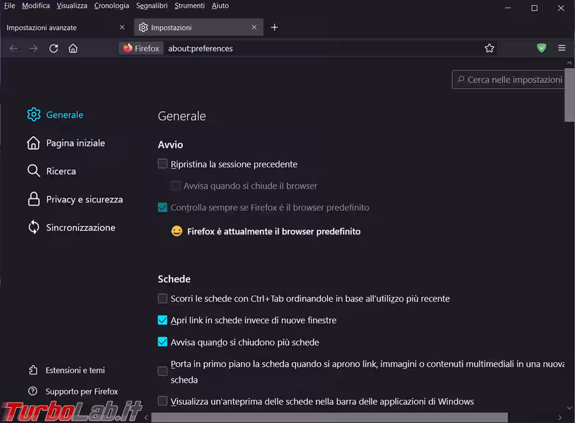Screen dimensions: 575x423
Task: Open the Segnalibri menu
Action: point(151,6)
